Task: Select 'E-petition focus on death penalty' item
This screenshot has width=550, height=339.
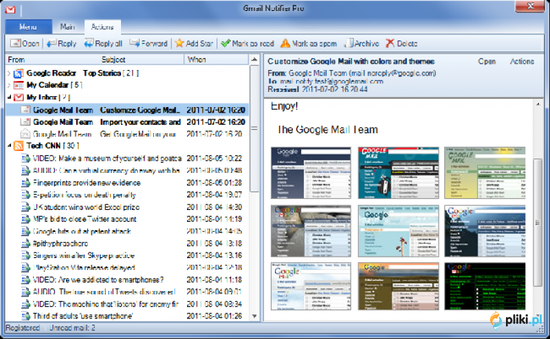Action: click(x=127, y=195)
